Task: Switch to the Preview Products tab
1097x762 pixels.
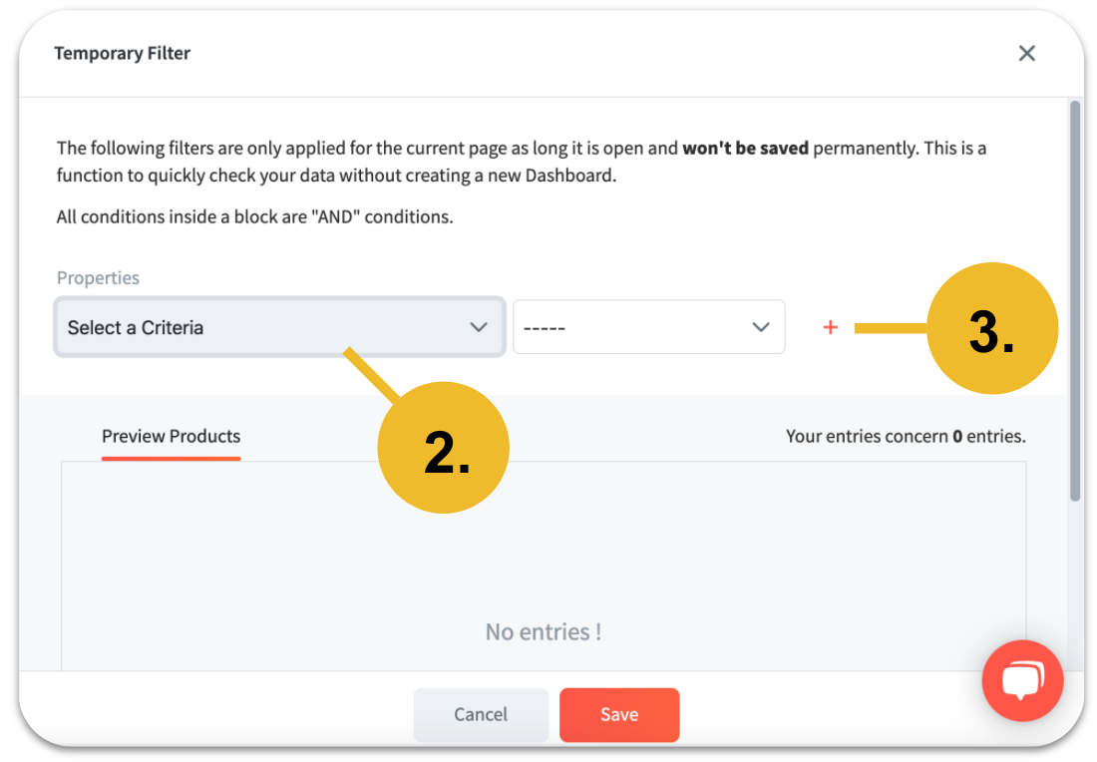Action: pos(171,436)
